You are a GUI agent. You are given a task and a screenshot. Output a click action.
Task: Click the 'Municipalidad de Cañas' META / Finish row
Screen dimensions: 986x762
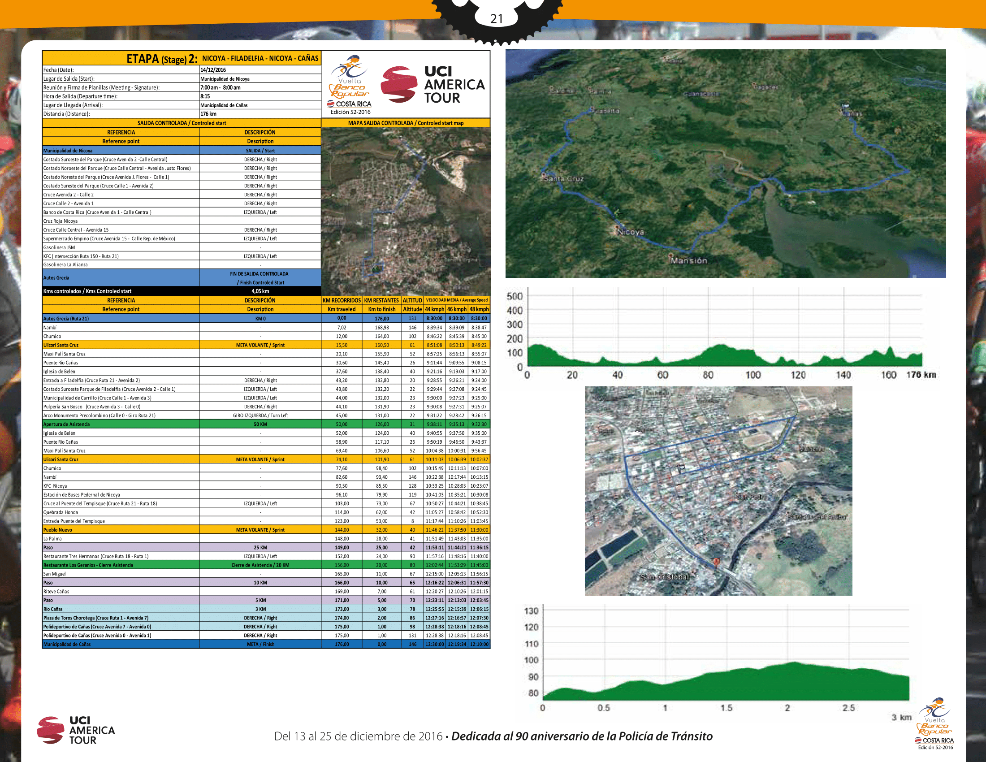266,644
